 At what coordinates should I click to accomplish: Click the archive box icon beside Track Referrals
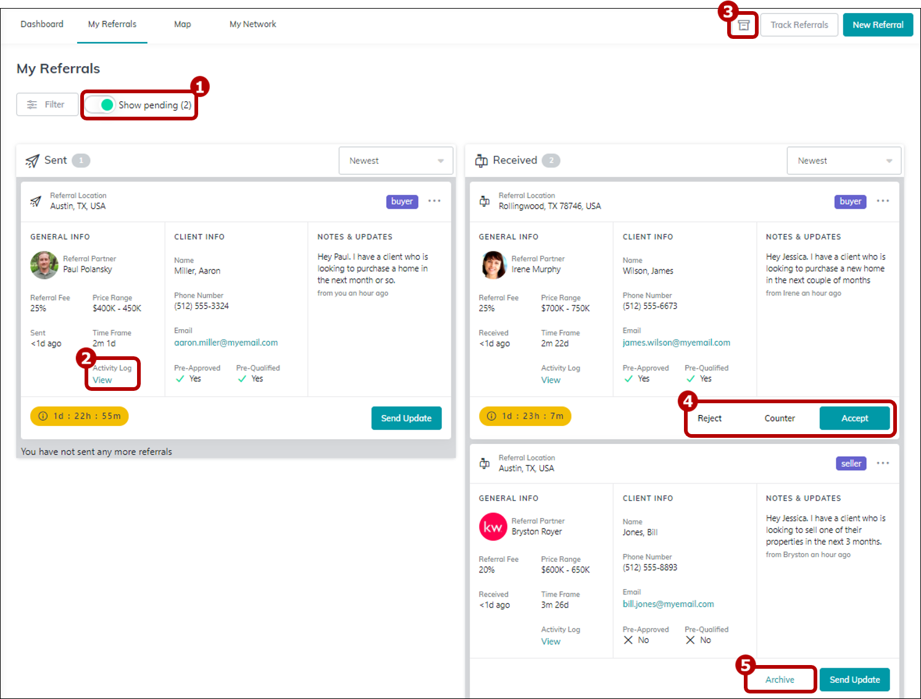tap(743, 25)
